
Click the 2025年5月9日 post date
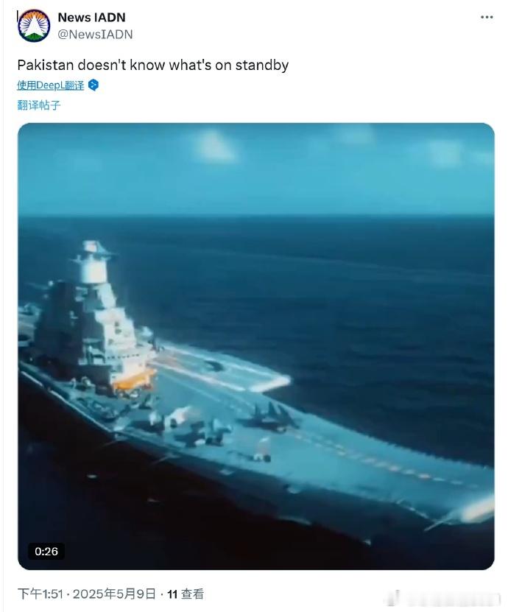tap(114, 594)
